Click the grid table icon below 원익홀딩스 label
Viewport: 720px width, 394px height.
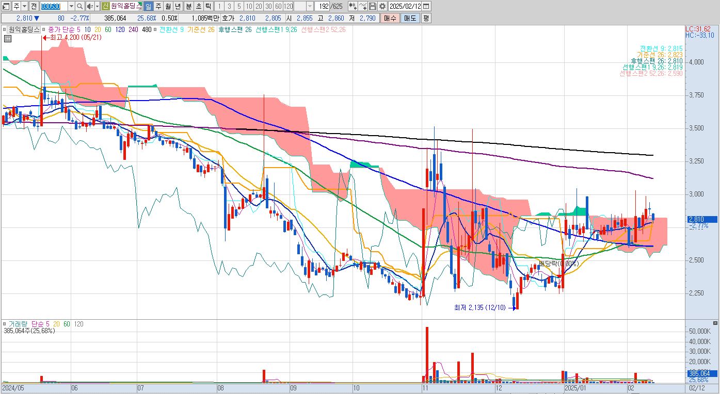point(8,39)
